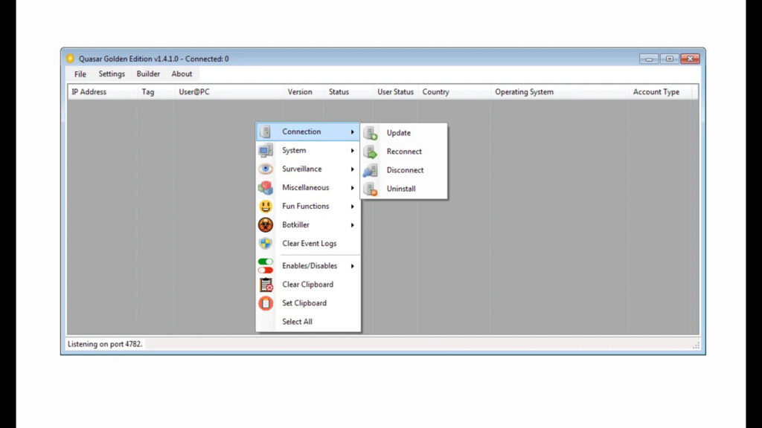Click 'Listening on port 4782.' status text
The image size is (762, 428).
pyautogui.click(x=105, y=344)
